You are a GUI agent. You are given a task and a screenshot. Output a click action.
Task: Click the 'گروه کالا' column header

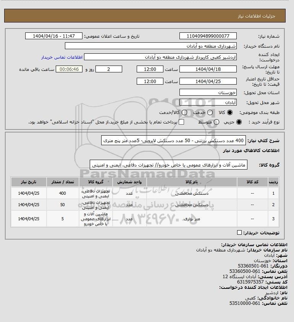tap(96, 182)
